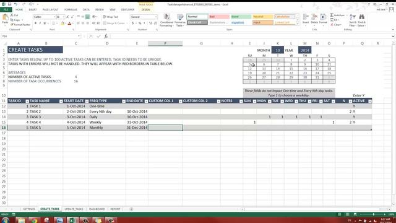Screen dimensions: 396x223
Task: Switch to the FORMULAS ribbon tab
Action: tap(71, 10)
